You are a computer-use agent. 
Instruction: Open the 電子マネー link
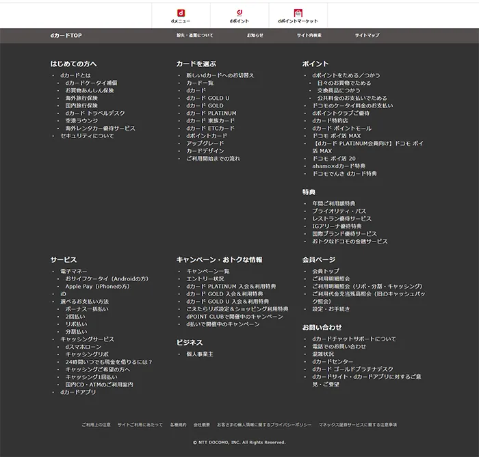click(74, 272)
